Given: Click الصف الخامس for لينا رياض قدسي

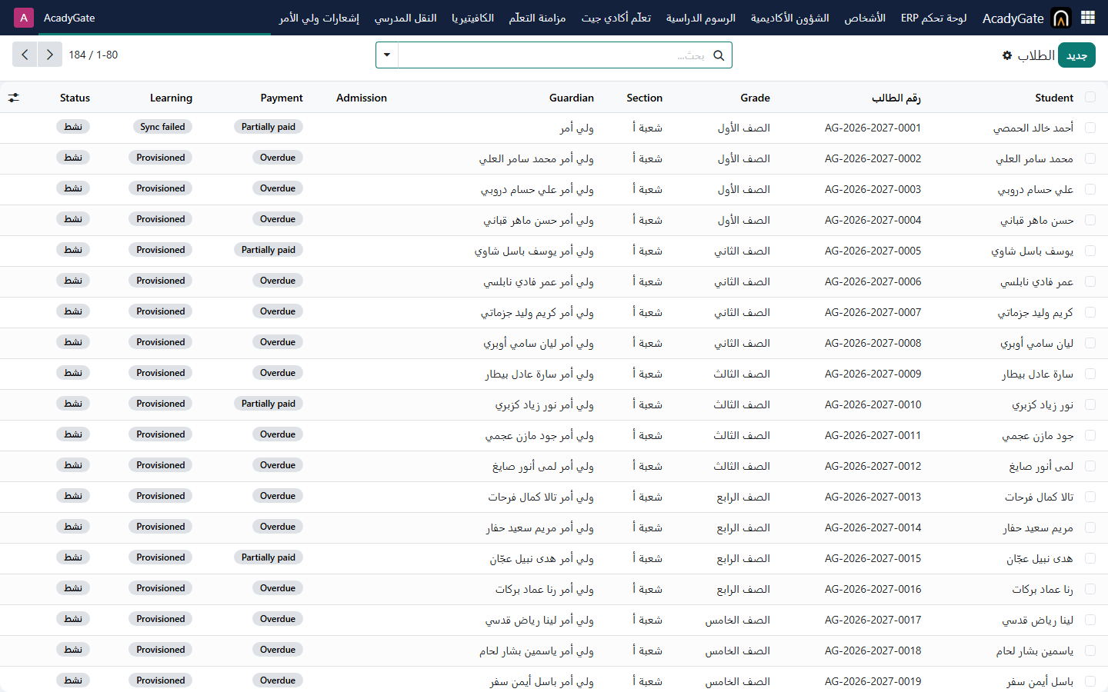Looking at the screenshot, I should 738,620.
